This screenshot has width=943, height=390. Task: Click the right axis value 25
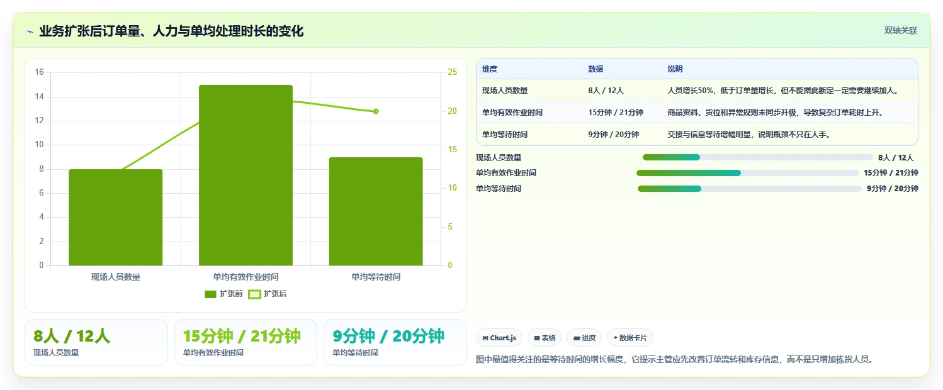click(x=452, y=72)
